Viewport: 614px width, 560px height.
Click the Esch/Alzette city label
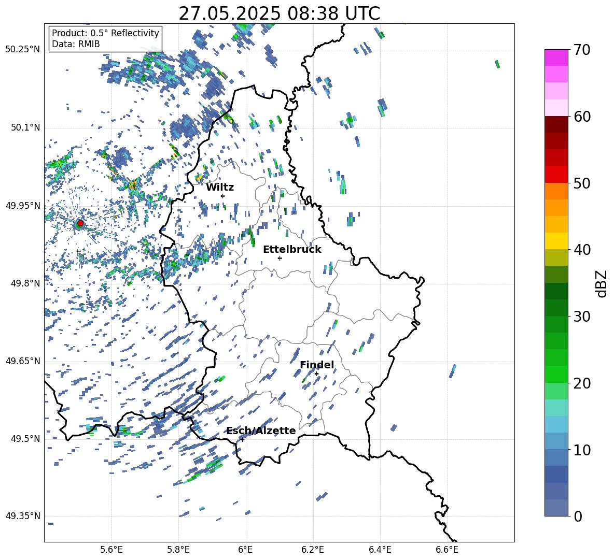(261, 430)
